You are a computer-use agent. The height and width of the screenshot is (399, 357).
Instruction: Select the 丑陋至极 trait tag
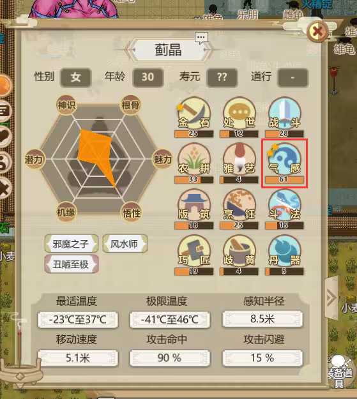point(72,264)
